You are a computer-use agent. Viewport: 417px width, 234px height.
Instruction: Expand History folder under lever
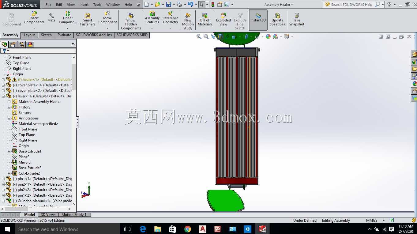(9, 107)
